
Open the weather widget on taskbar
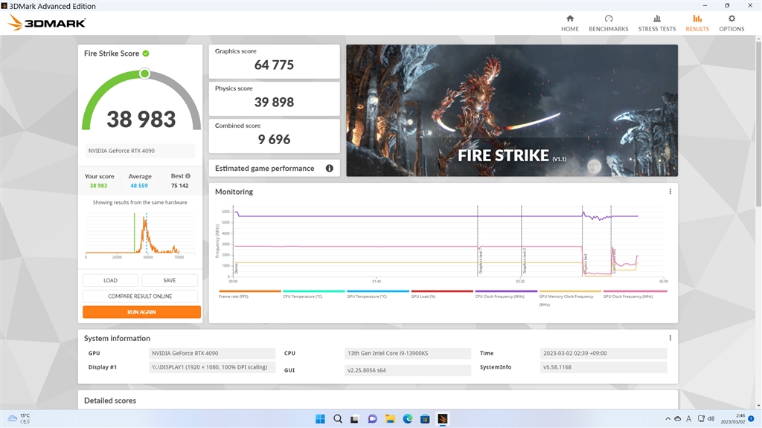(19, 419)
